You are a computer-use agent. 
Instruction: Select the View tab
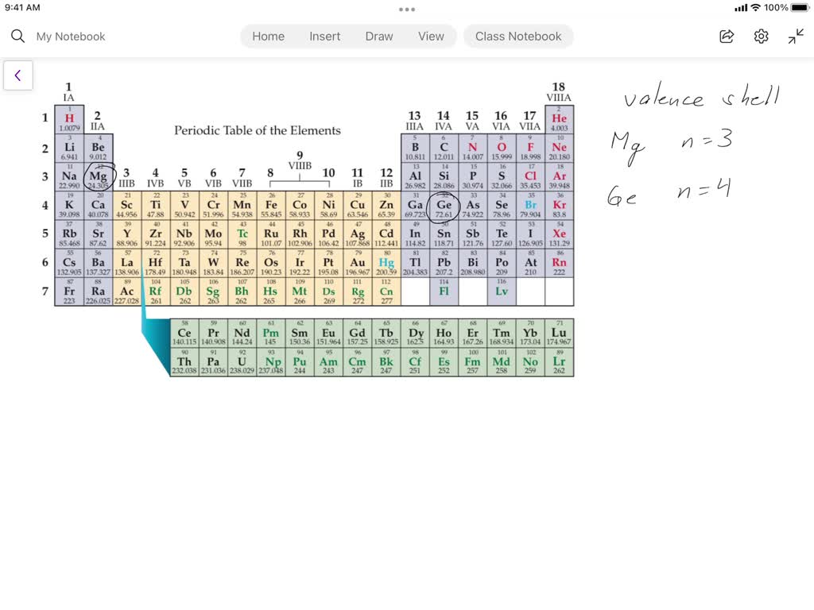click(x=431, y=36)
